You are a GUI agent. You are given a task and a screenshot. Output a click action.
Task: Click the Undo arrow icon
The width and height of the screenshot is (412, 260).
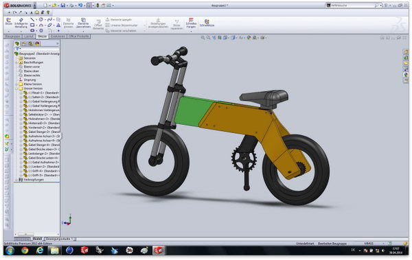point(80,5)
